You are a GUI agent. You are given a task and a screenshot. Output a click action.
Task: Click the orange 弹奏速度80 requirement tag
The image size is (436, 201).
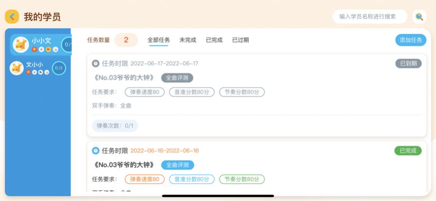point(145,179)
